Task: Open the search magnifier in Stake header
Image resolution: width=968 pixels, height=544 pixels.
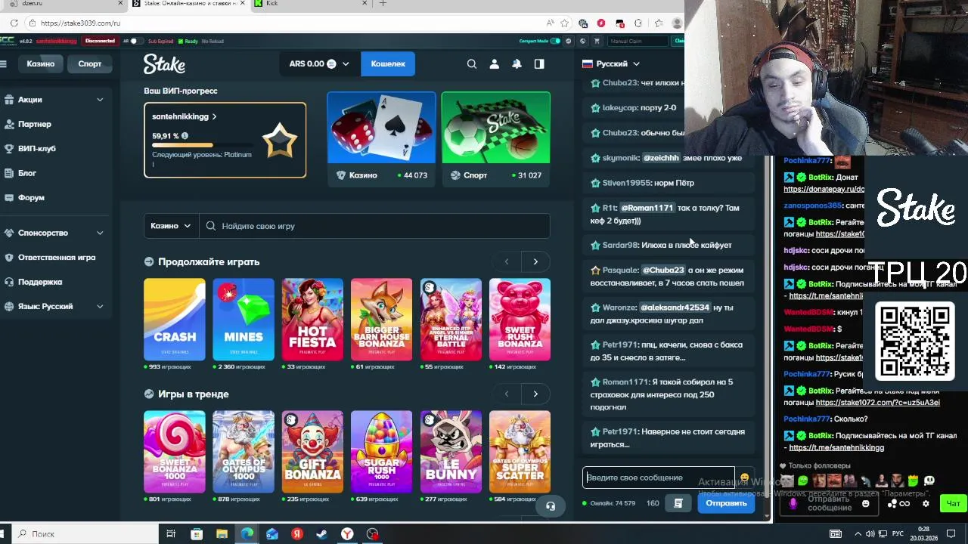Action: pyautogui.click(x=472, y=64)
